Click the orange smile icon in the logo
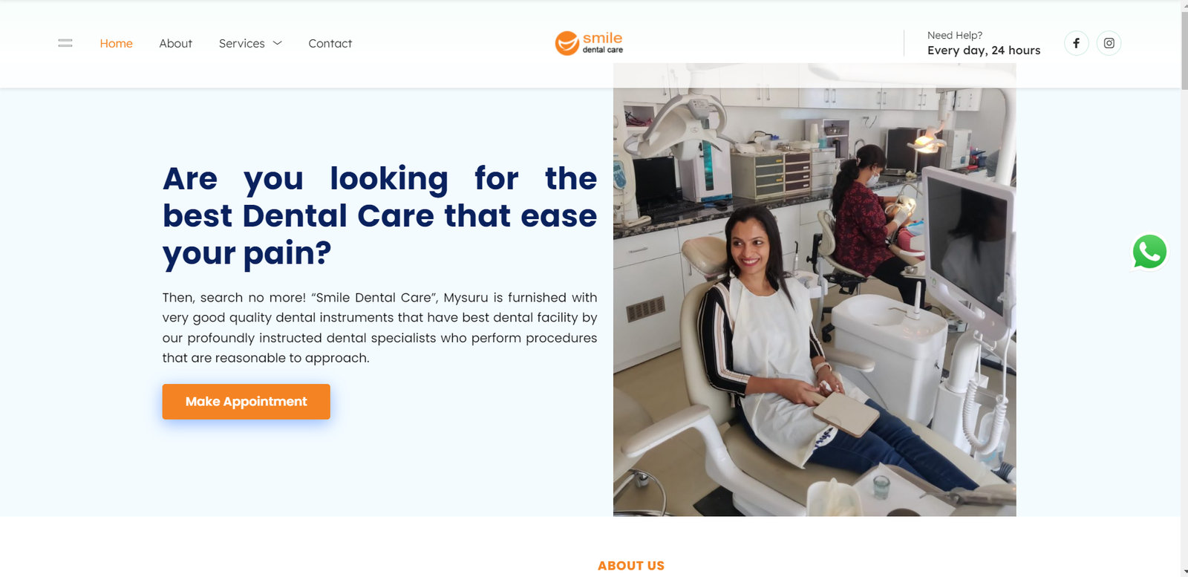 coord(567,43)
